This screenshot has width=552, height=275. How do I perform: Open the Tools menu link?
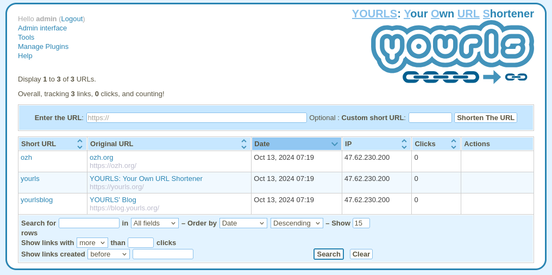26,37
